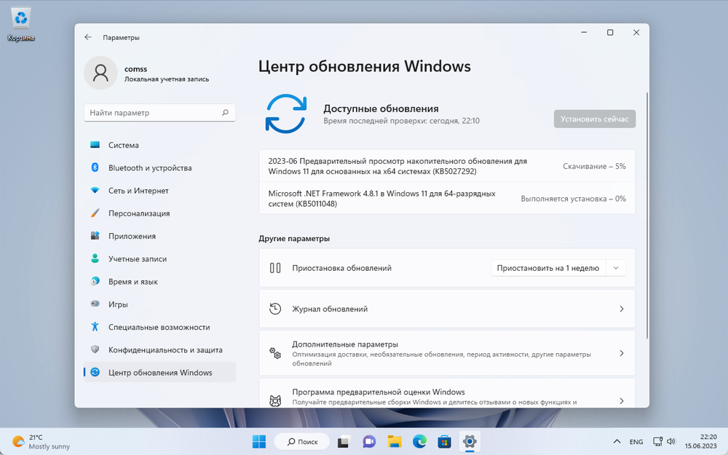Navigate to Приложения
This screenshot has height=455, width=728.
(x=159, y=236)
